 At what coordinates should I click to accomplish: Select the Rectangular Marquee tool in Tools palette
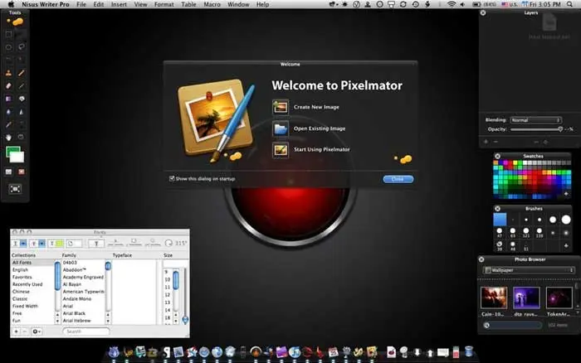[x=8, y=34]
